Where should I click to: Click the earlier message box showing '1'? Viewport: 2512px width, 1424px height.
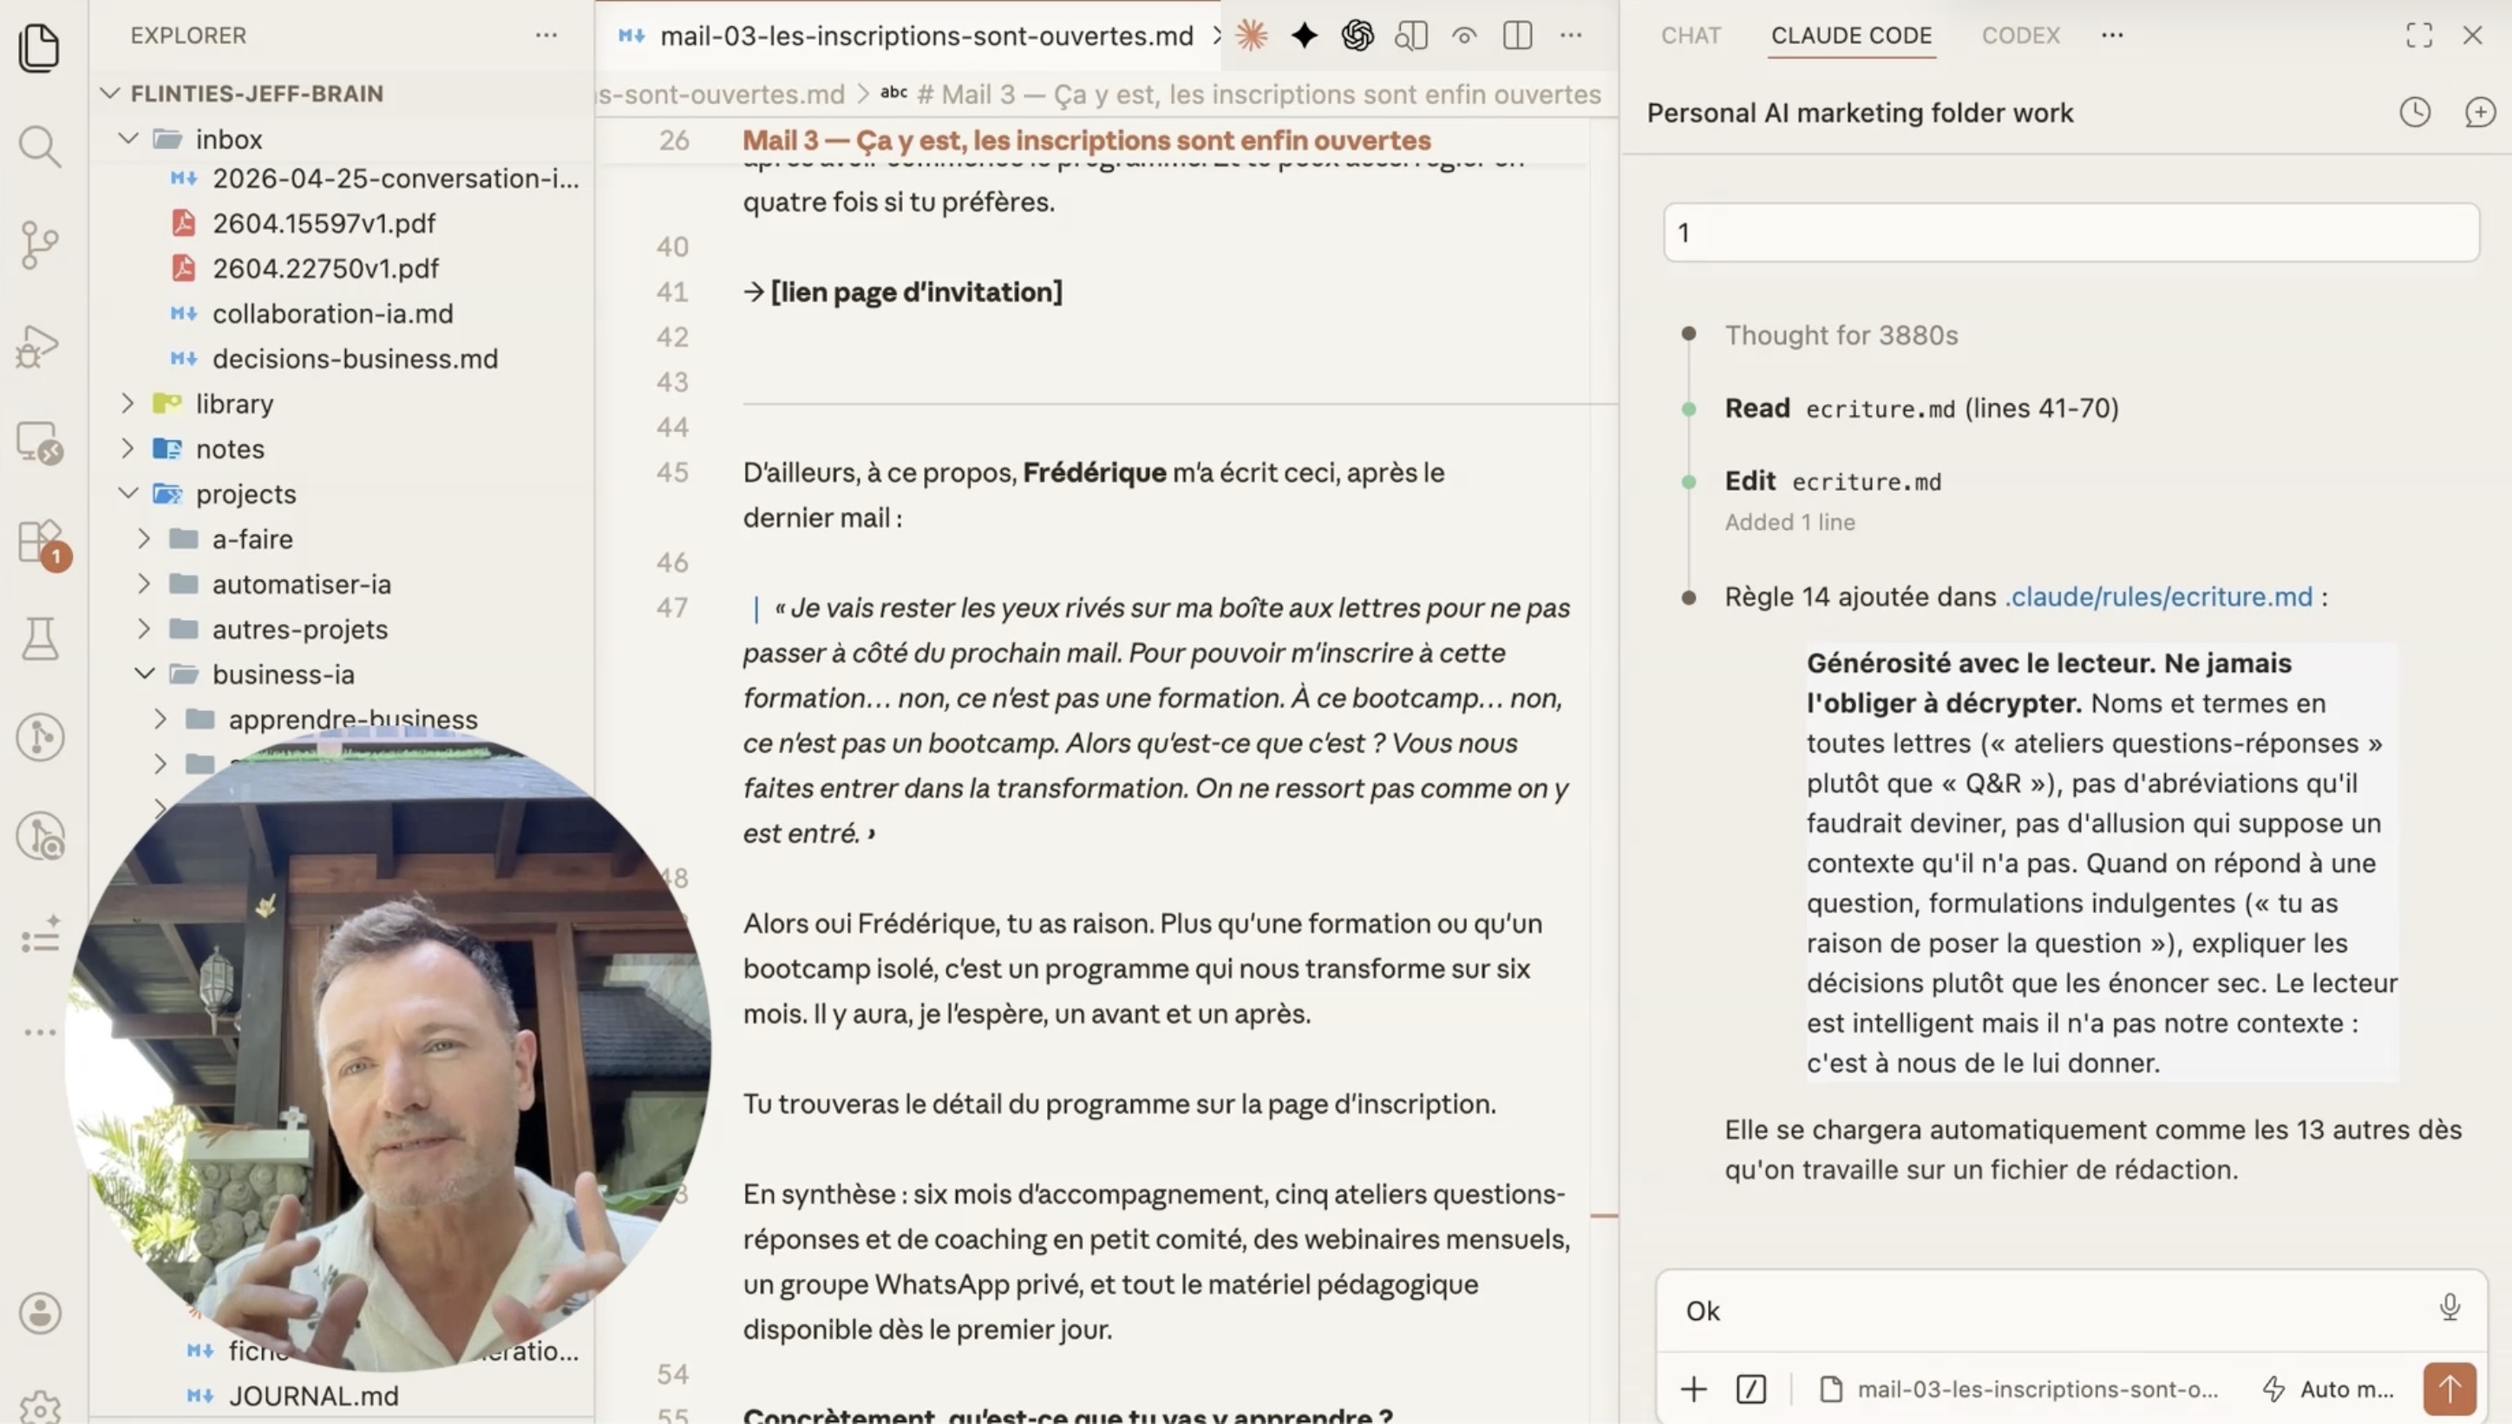[2070, 232]
